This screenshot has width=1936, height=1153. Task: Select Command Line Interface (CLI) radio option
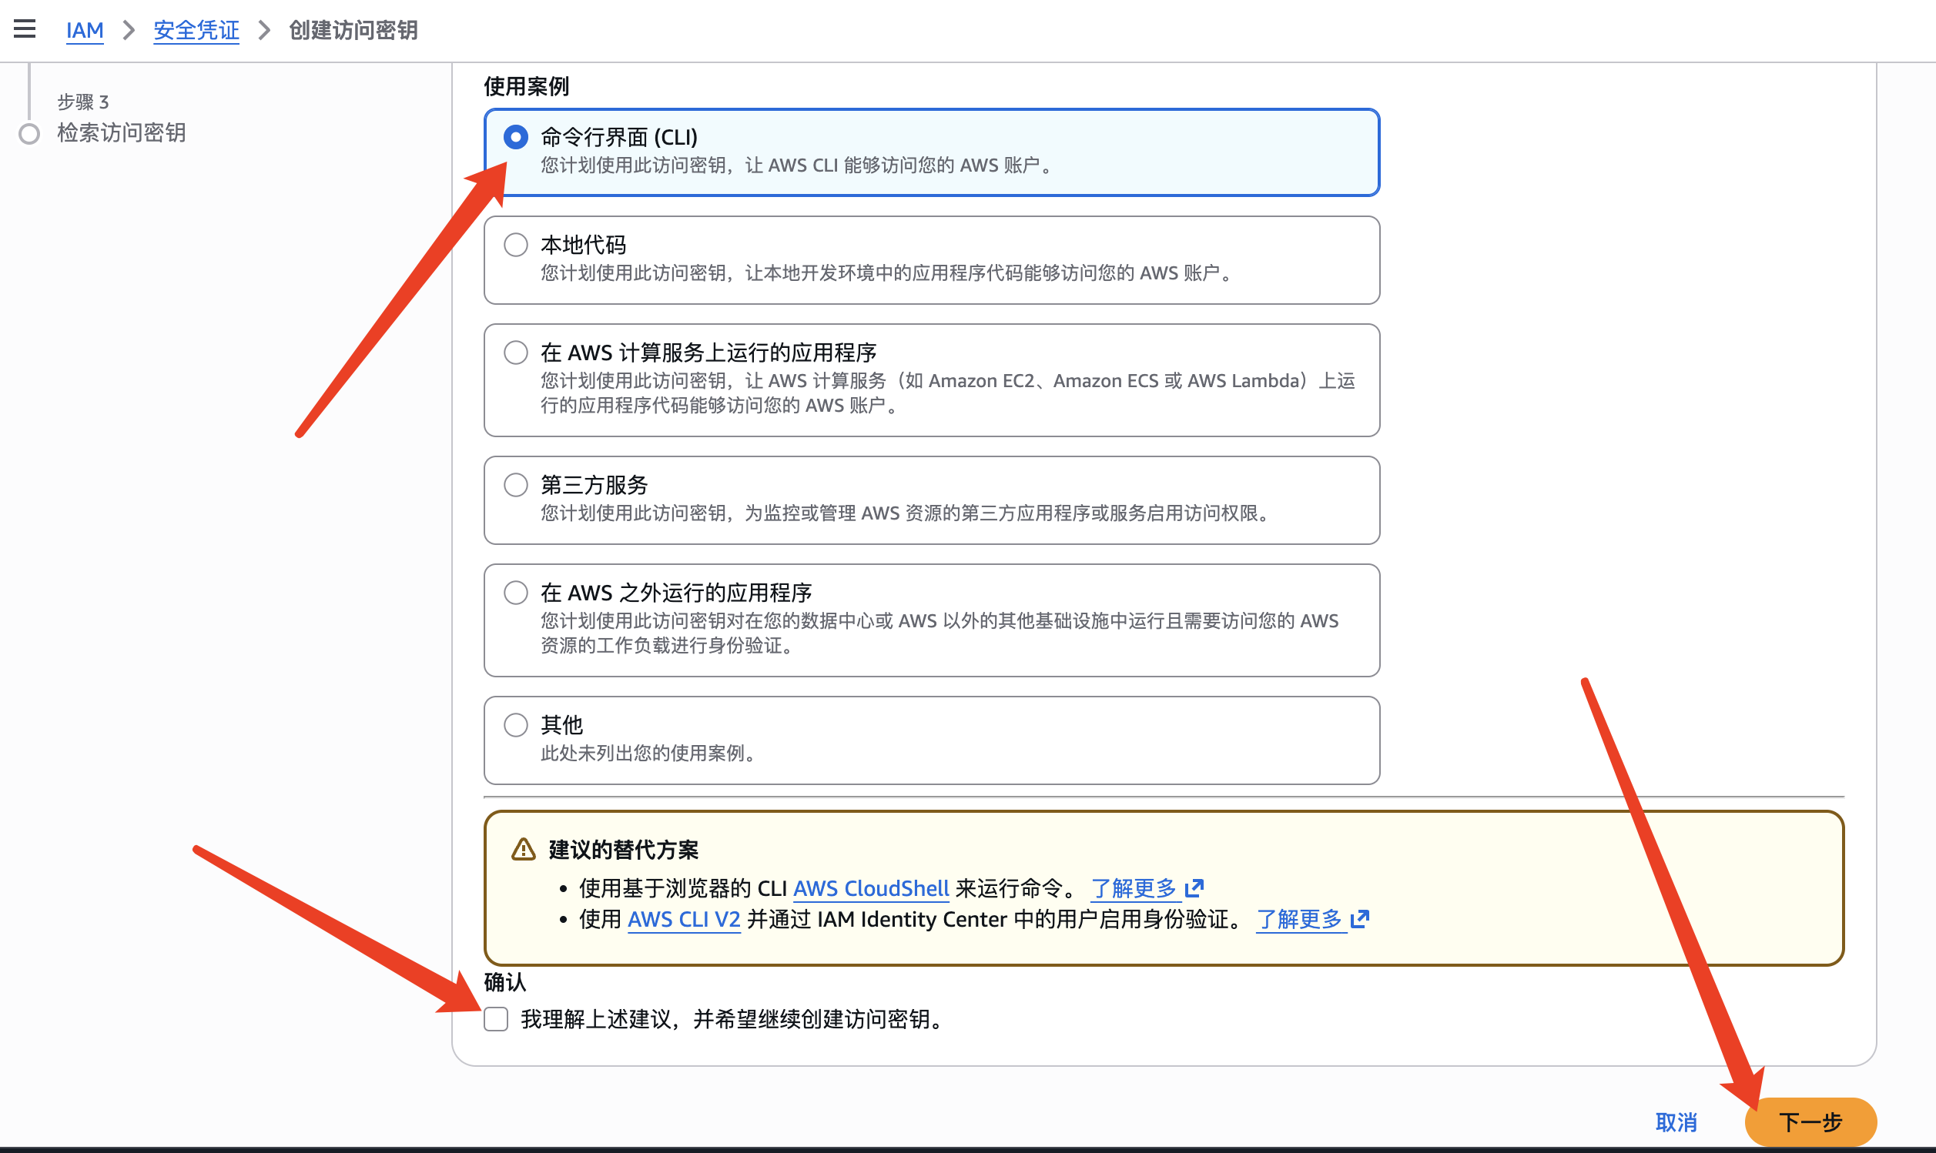click(x=515, y=138)
